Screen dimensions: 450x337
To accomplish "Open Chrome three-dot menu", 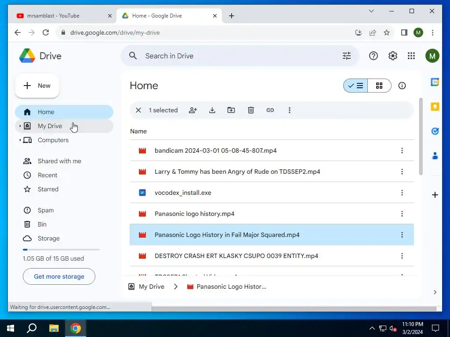I will (x=432, y=32).
